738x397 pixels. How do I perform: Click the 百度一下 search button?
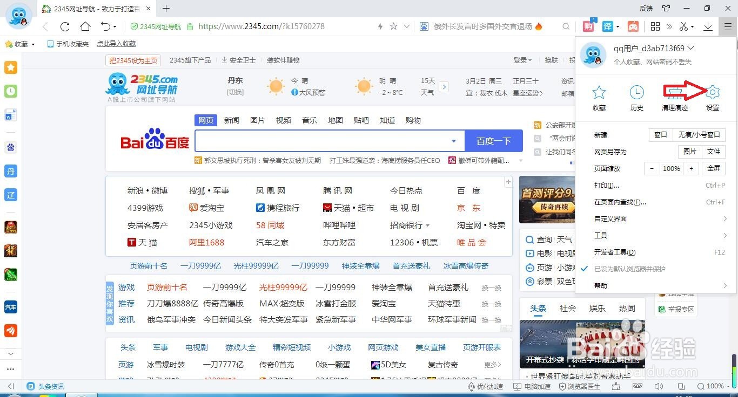pyautogui.click(x=493, y=140)
